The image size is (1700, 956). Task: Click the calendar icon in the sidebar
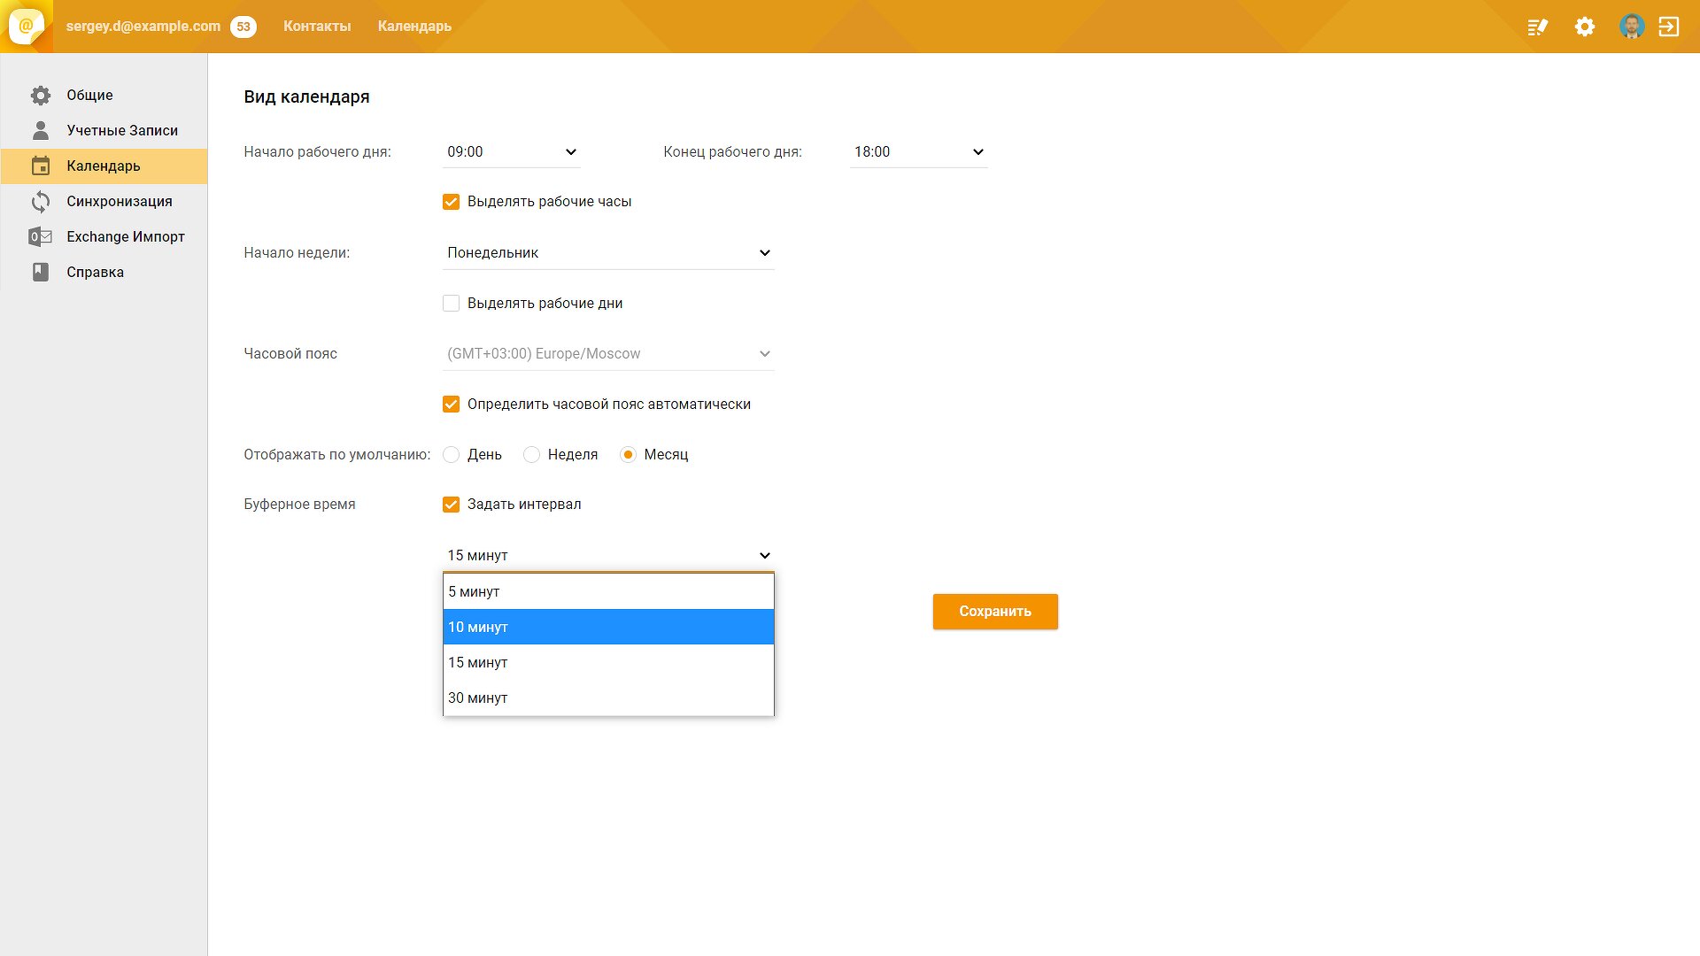coord(41,166)
